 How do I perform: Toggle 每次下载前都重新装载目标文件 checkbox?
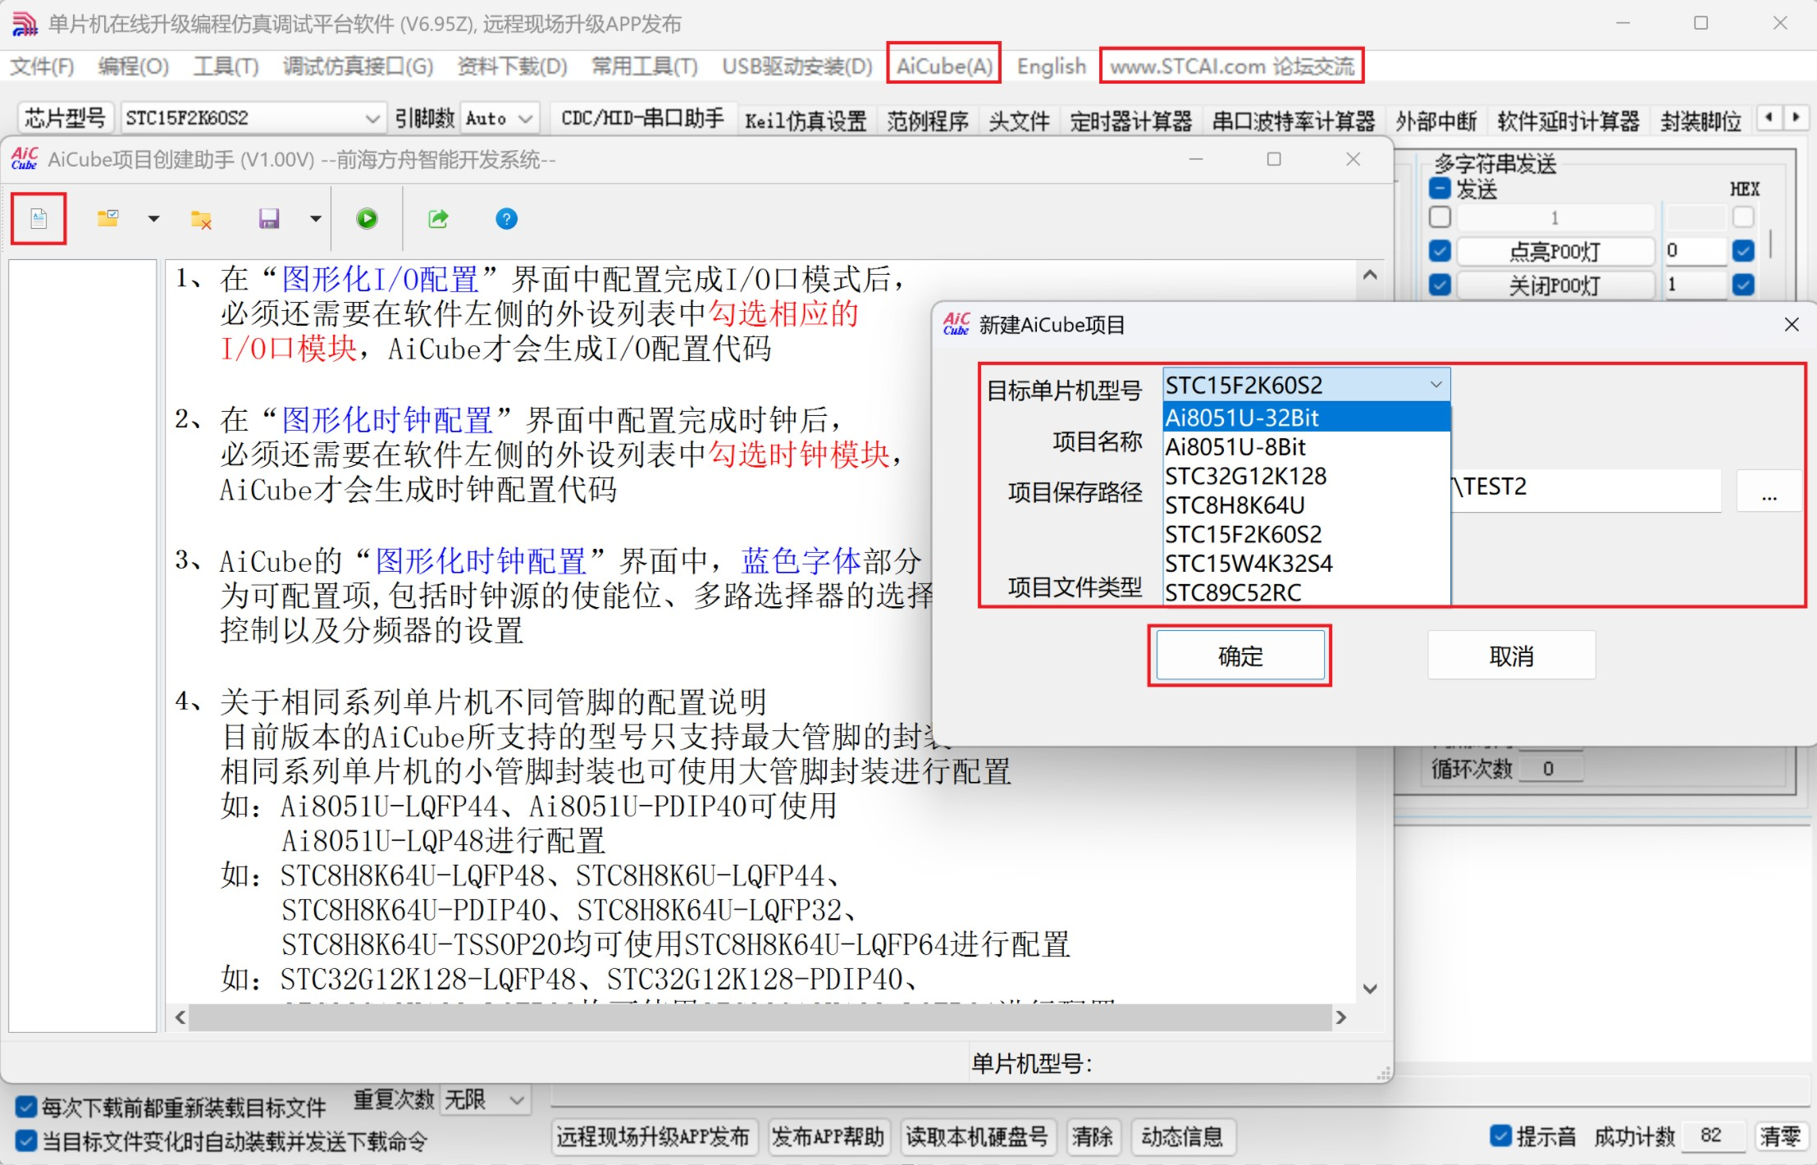pyautogui.click(x=25, y=1107)
